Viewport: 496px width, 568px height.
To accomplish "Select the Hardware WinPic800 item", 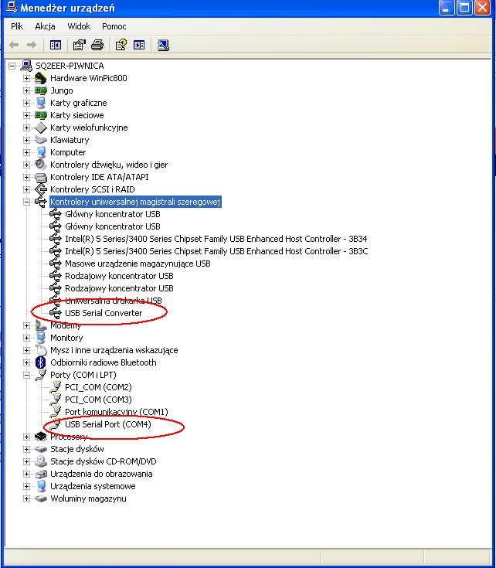I will click(88, 78).
